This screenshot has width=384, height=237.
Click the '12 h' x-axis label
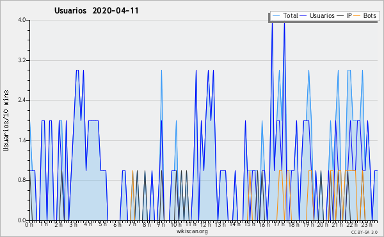205,224
